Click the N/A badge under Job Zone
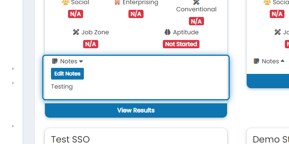Image resolution: width=289 pixels, height=144 pixels. click(x=91, y=44)
